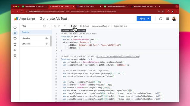The image size is (190, 106).
Task: Open the Project History sidebar icon
Action: [15, 39]
